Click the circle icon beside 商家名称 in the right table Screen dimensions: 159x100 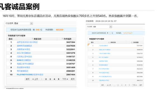(x=109, y=42)
